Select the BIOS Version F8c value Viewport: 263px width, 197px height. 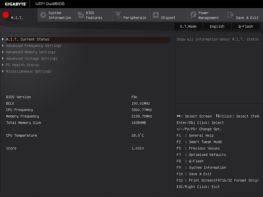coord(135,97)
